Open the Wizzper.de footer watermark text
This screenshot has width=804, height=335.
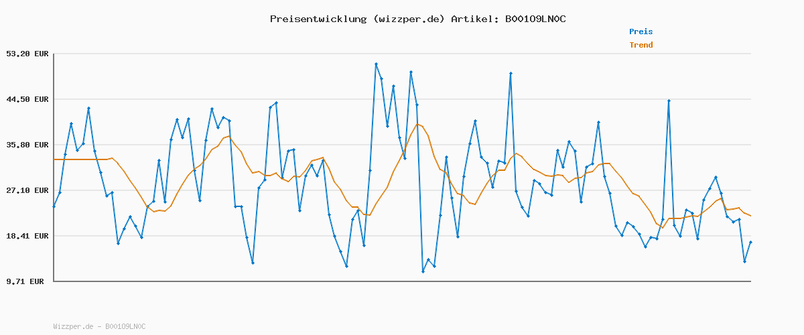pyautogui.click(x=99, y=326)
